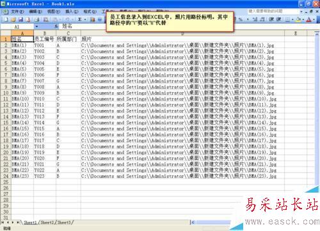This screenshot has height=231, width=320.
Task: Click cell BMA(20) in column A
Action: click(x=22, y=158)
